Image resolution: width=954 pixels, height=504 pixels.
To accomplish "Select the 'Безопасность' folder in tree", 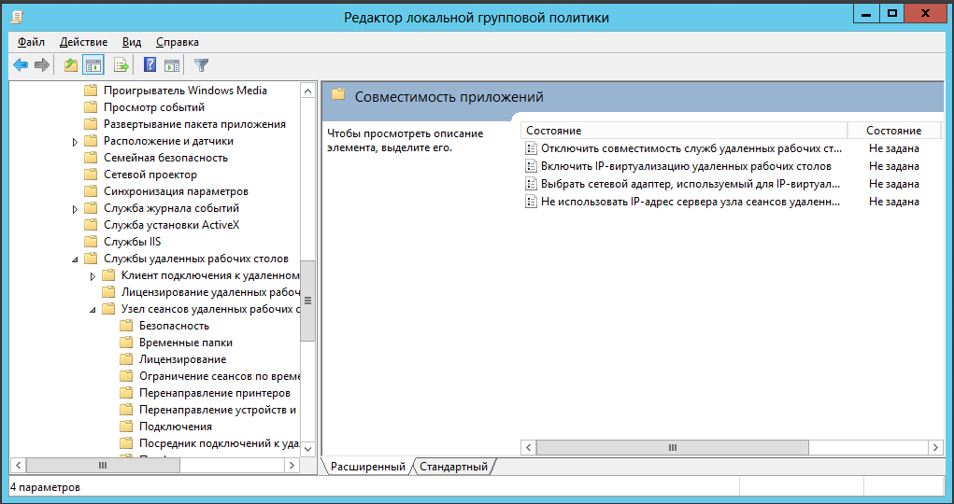I will pos(174,326).
